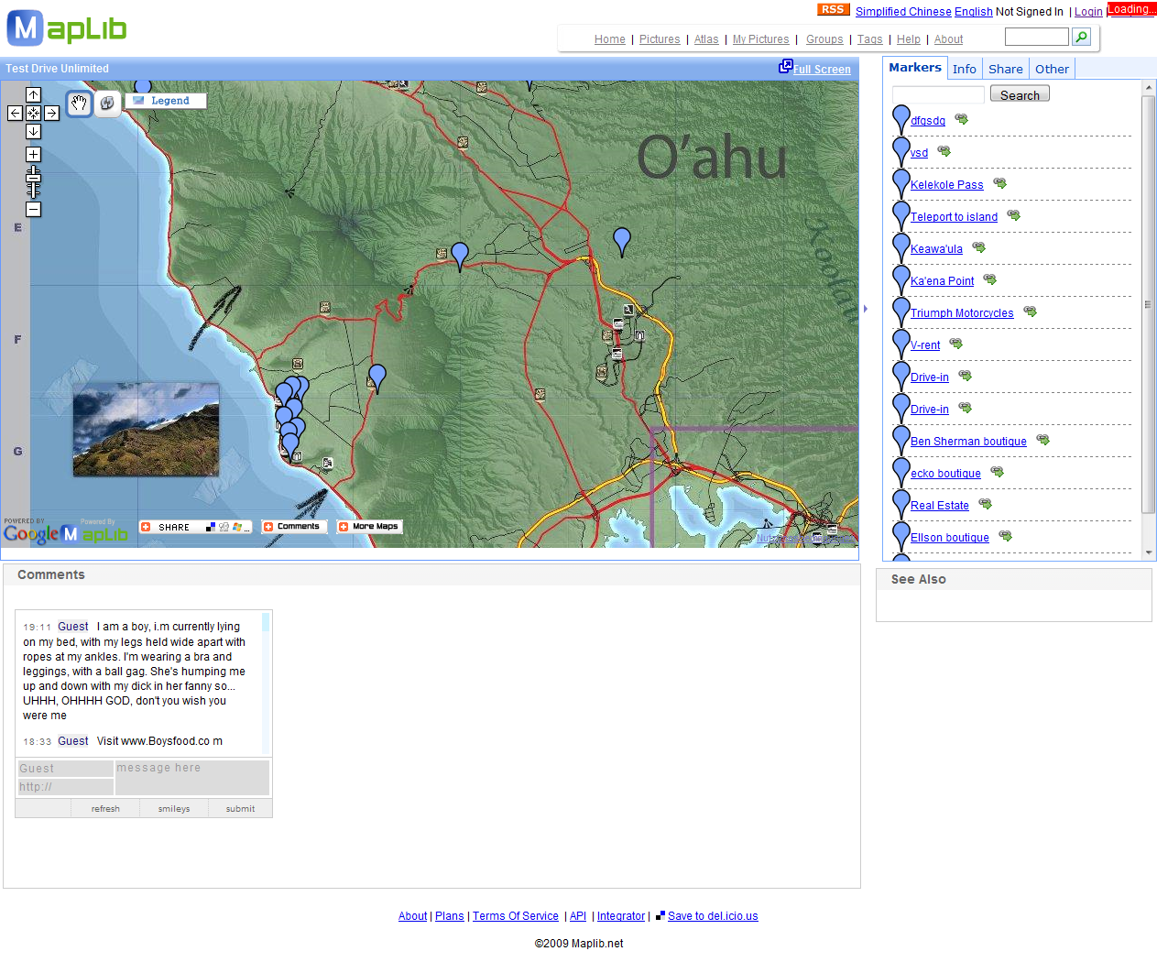Click the site search magnifier icon
The height and width of the screenshot is (962, 1157).
point(1082,37)
